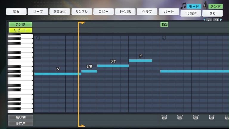
Task: Select the third drum icon in percussion row
Action: pyautogui.click(x=196, y=117)
